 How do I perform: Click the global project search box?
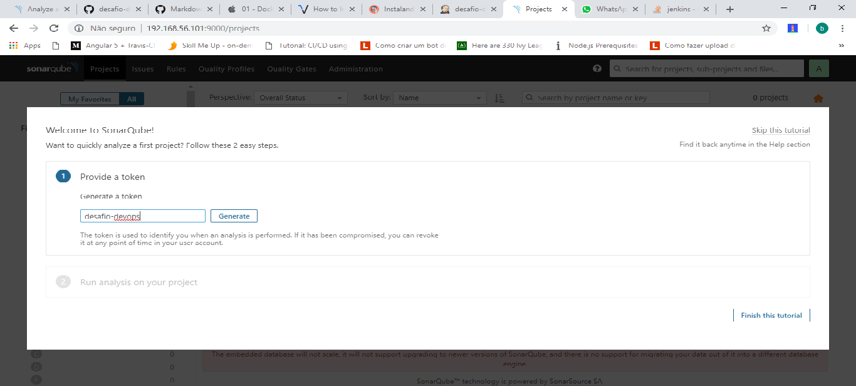point(707,69)
